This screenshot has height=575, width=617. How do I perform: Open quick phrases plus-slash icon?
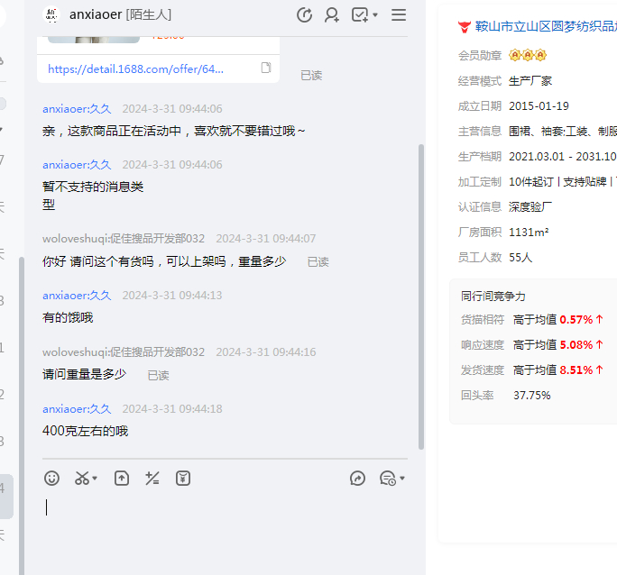click(x=152, y=479)
